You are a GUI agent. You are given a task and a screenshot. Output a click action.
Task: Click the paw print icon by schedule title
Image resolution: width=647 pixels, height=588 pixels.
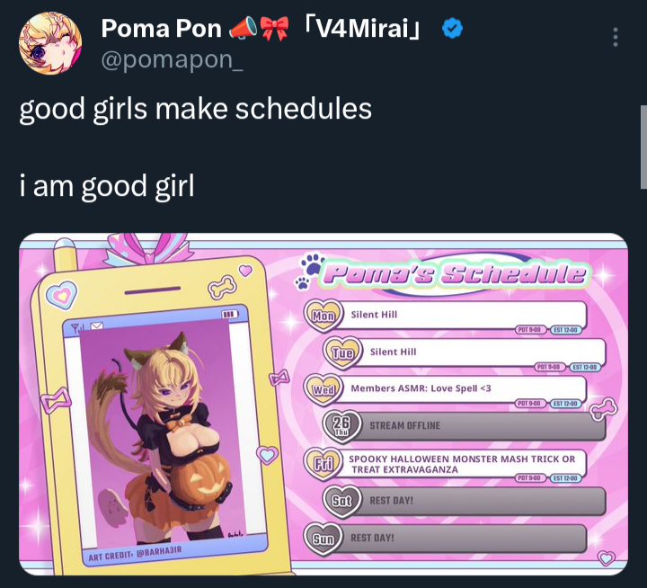click(310, 269)
